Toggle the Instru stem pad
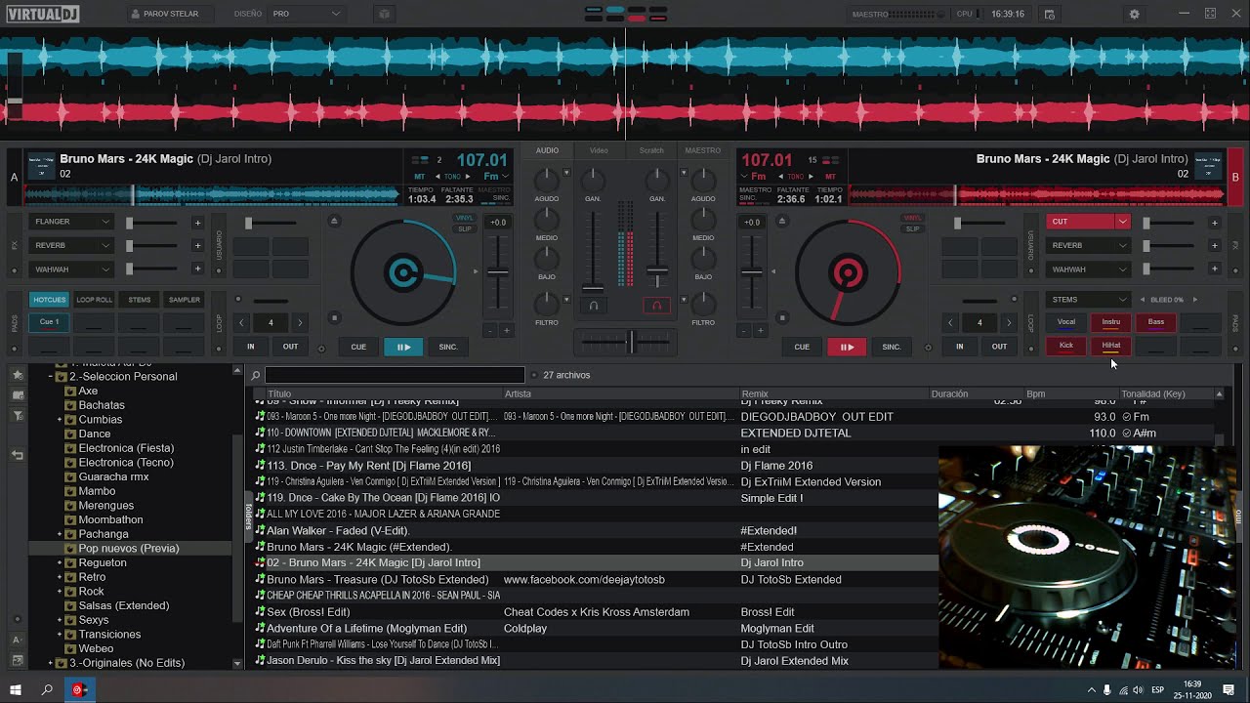Viewport: 1250px width, 703px height. pos(1111,322)
